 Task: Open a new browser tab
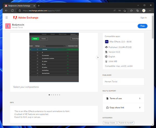point(39,6)
